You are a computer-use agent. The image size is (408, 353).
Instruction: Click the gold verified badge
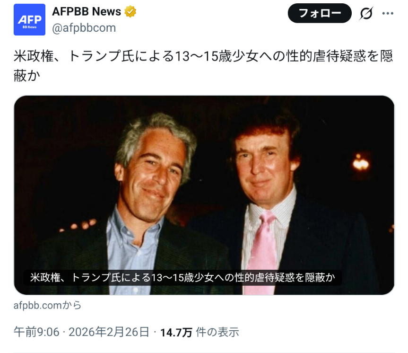[x=130, y=12]
